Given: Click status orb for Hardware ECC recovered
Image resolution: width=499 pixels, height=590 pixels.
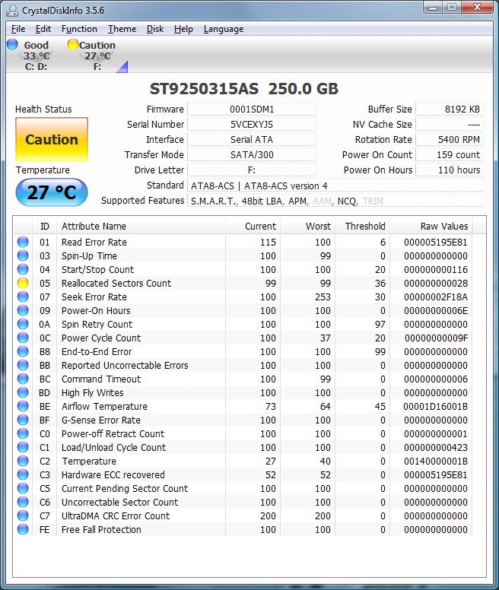Looking at the screenshot, I should tap(23, 474).
